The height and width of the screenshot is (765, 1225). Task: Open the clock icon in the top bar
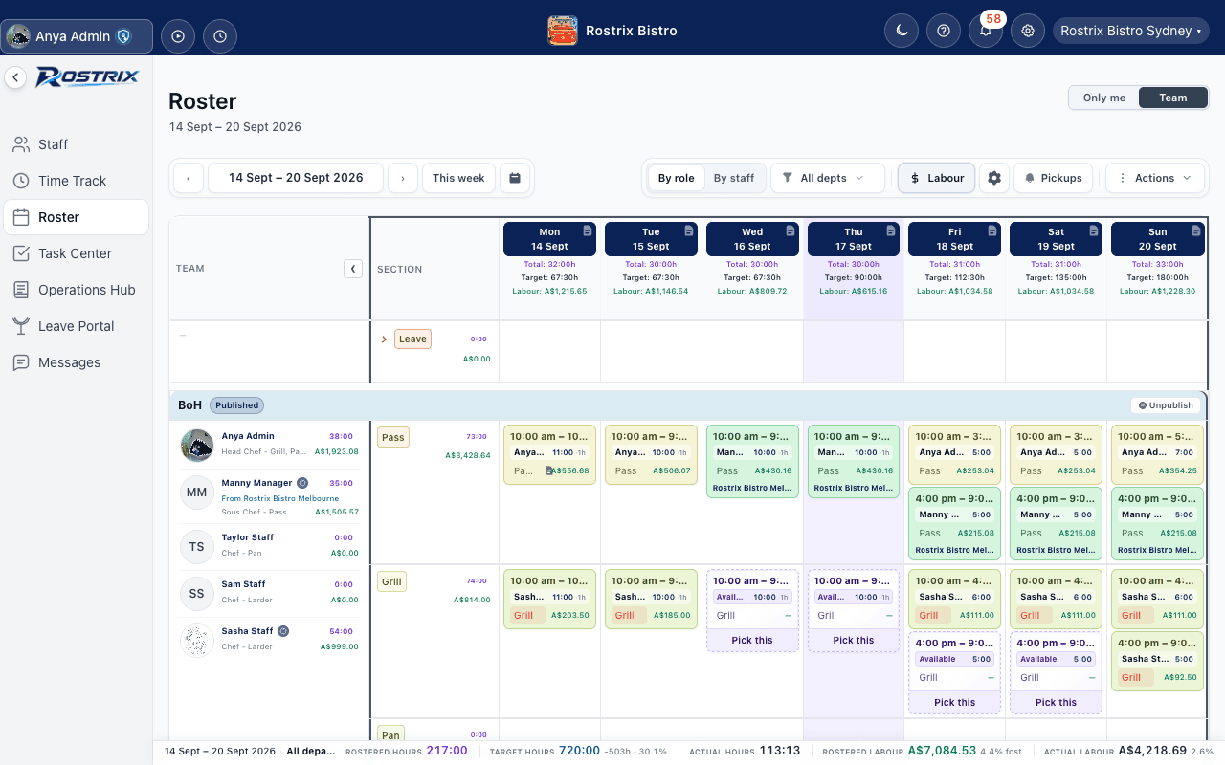[x=220, y=36]
